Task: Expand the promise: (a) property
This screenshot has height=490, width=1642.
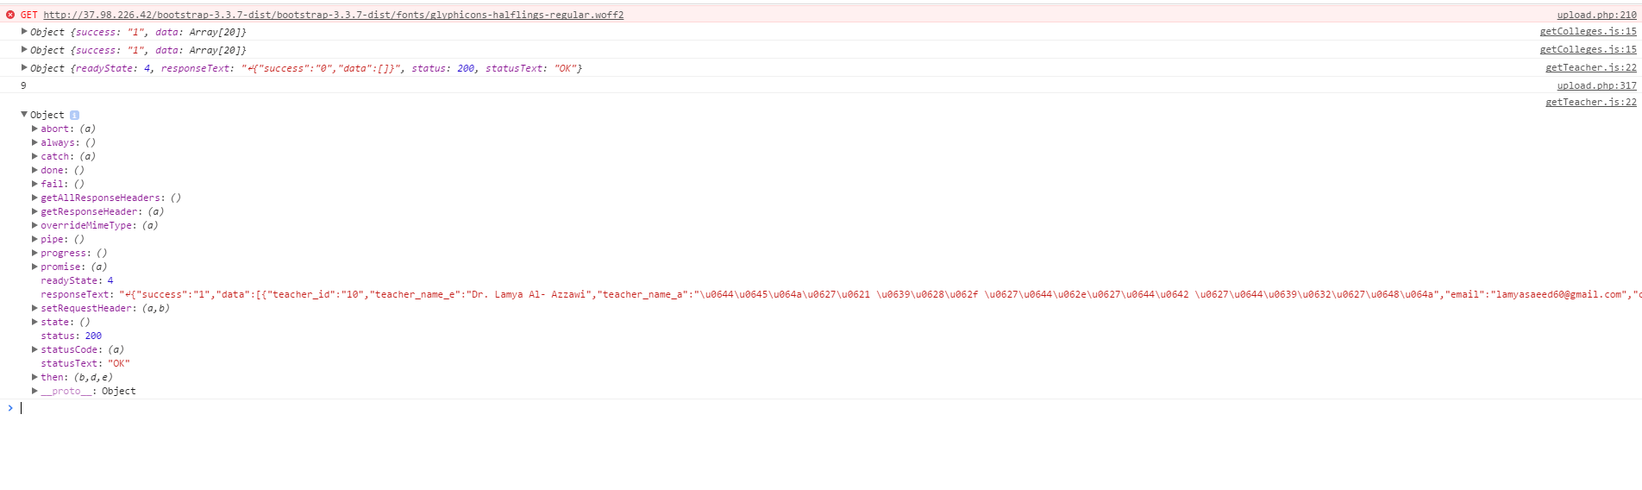Action: [34, 267]
